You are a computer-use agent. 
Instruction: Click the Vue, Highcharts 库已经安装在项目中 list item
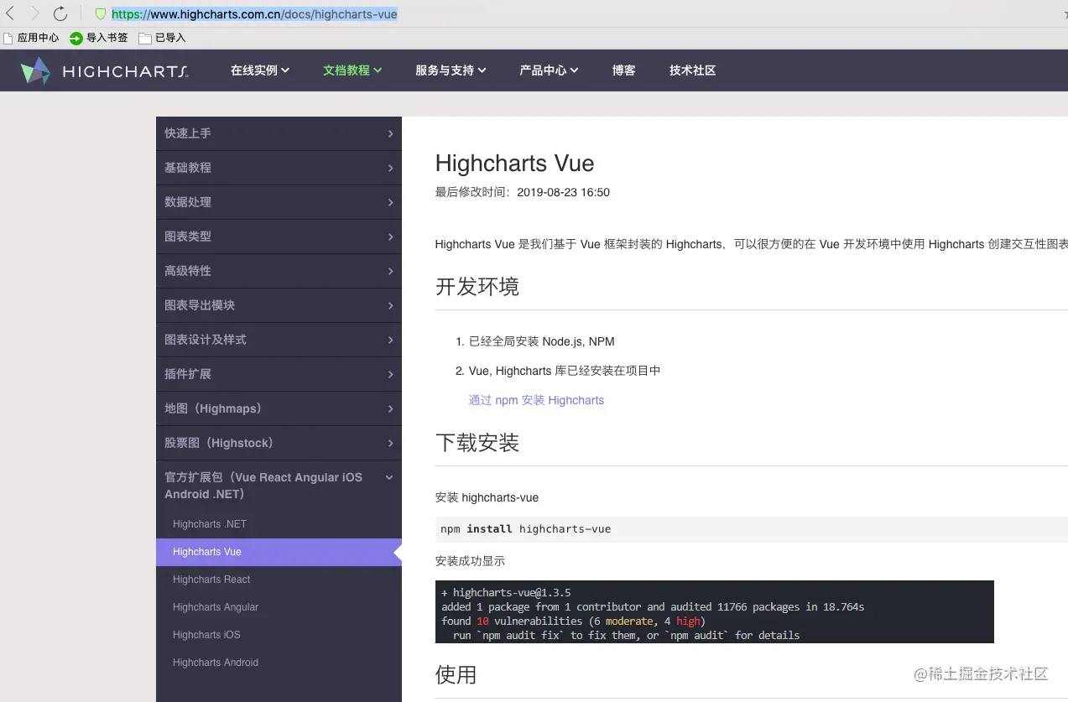tap(565, 371)
